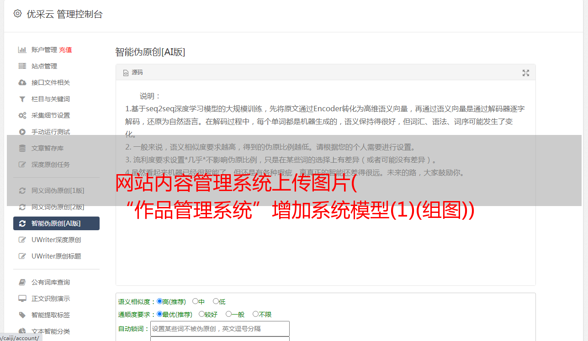
Task: Click the bar chart icon for 账户管理
Action: coord(22,50)
